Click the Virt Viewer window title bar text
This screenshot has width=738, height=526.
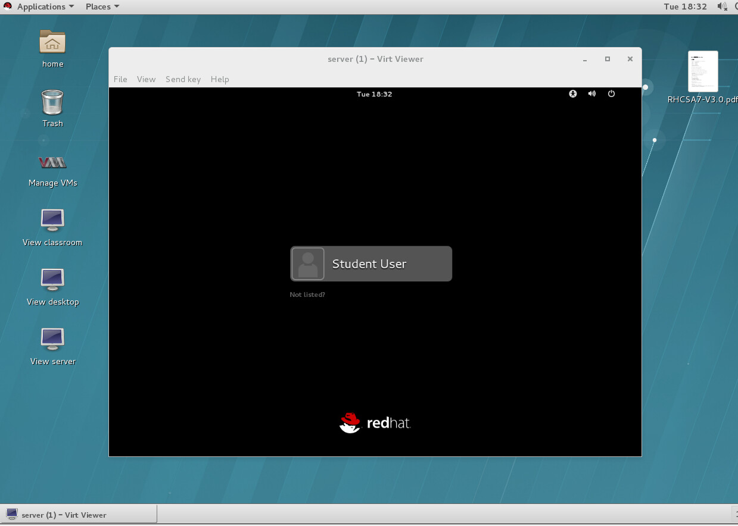pos(375,59)
